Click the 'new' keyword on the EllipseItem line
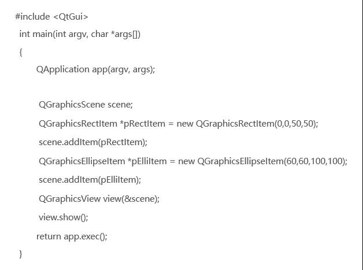Screen dimensions: 363x270 click(x=186, y=161)
